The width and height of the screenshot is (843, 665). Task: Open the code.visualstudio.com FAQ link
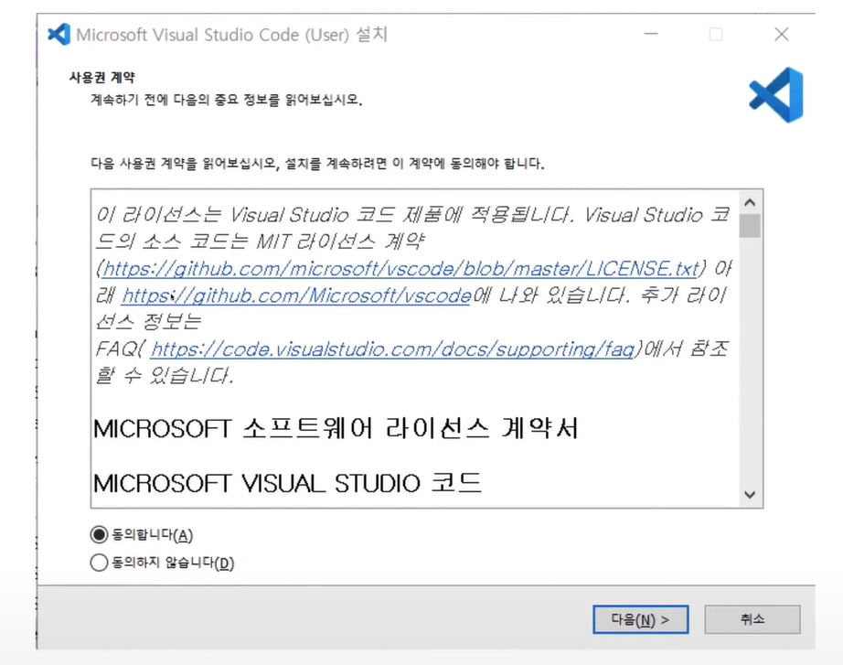pyautogui.click(x=392, y=349)
